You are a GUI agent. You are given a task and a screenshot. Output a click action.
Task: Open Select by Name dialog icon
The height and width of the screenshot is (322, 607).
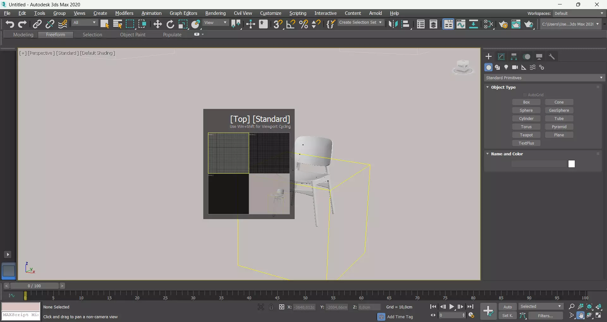coord(118,24)
